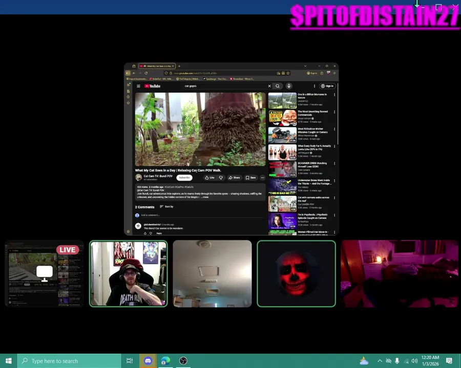This screenshot has width=461, height=368.
Task: Dislike the 'This Bundi Cat' comment
Action: 151,233
